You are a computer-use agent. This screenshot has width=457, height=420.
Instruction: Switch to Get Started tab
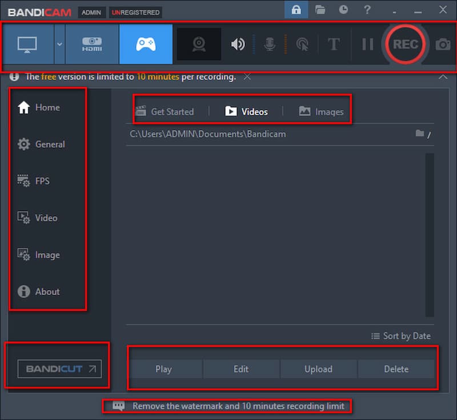pos(165,111)
